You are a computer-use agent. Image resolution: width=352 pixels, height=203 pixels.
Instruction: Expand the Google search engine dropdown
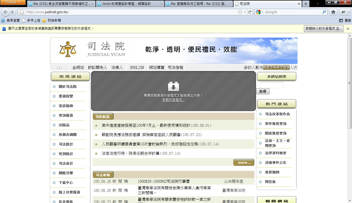[x=259, y=12]
